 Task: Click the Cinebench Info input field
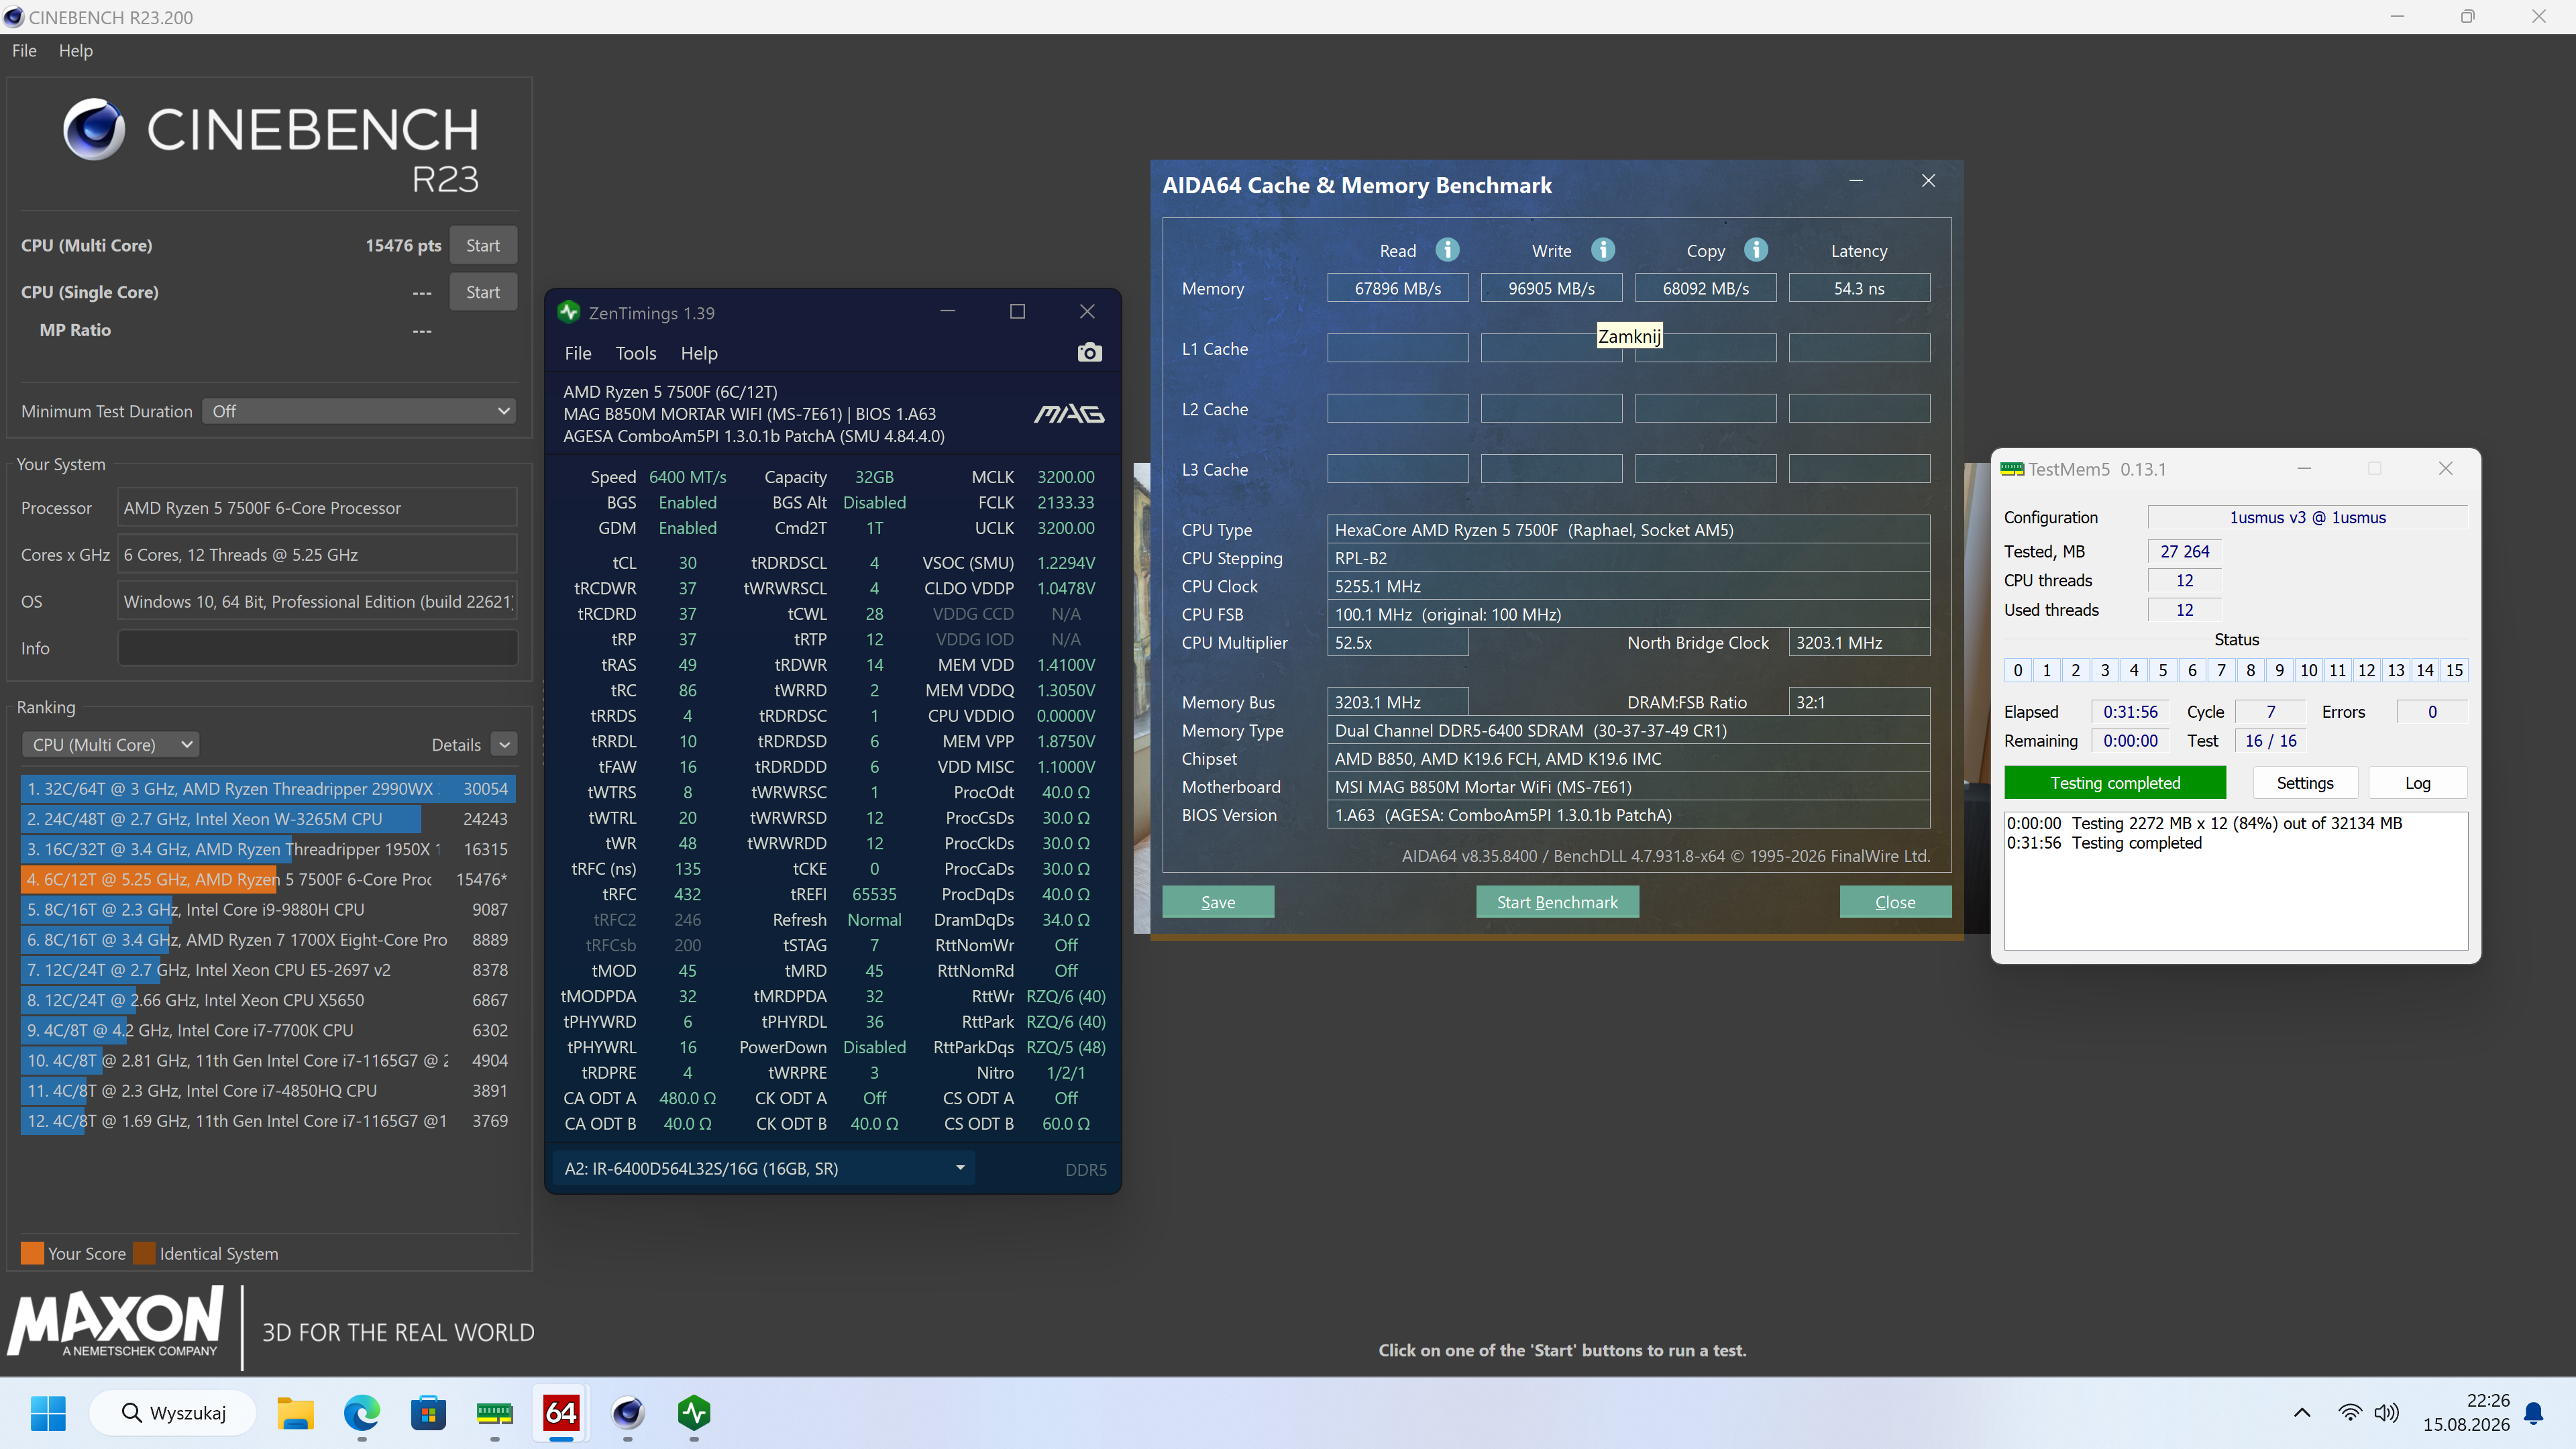(317, 648)
